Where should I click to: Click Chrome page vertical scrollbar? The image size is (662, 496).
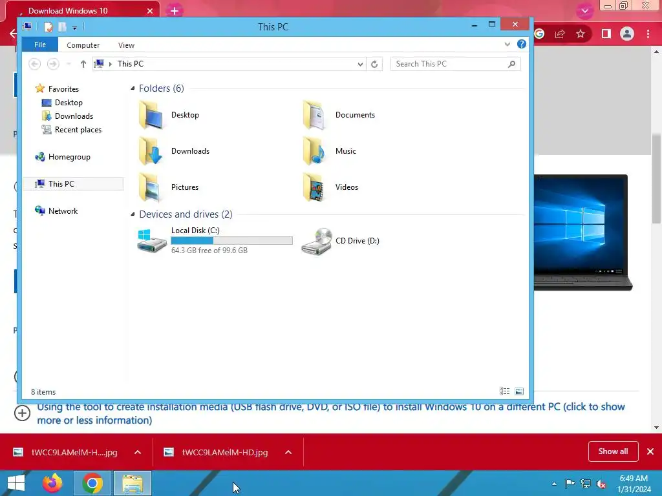pyautogui.click(x=656, y=178)
